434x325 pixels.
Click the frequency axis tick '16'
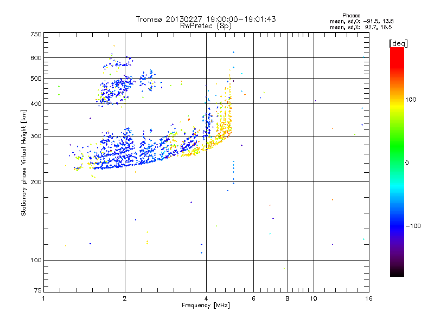[369, 299]
